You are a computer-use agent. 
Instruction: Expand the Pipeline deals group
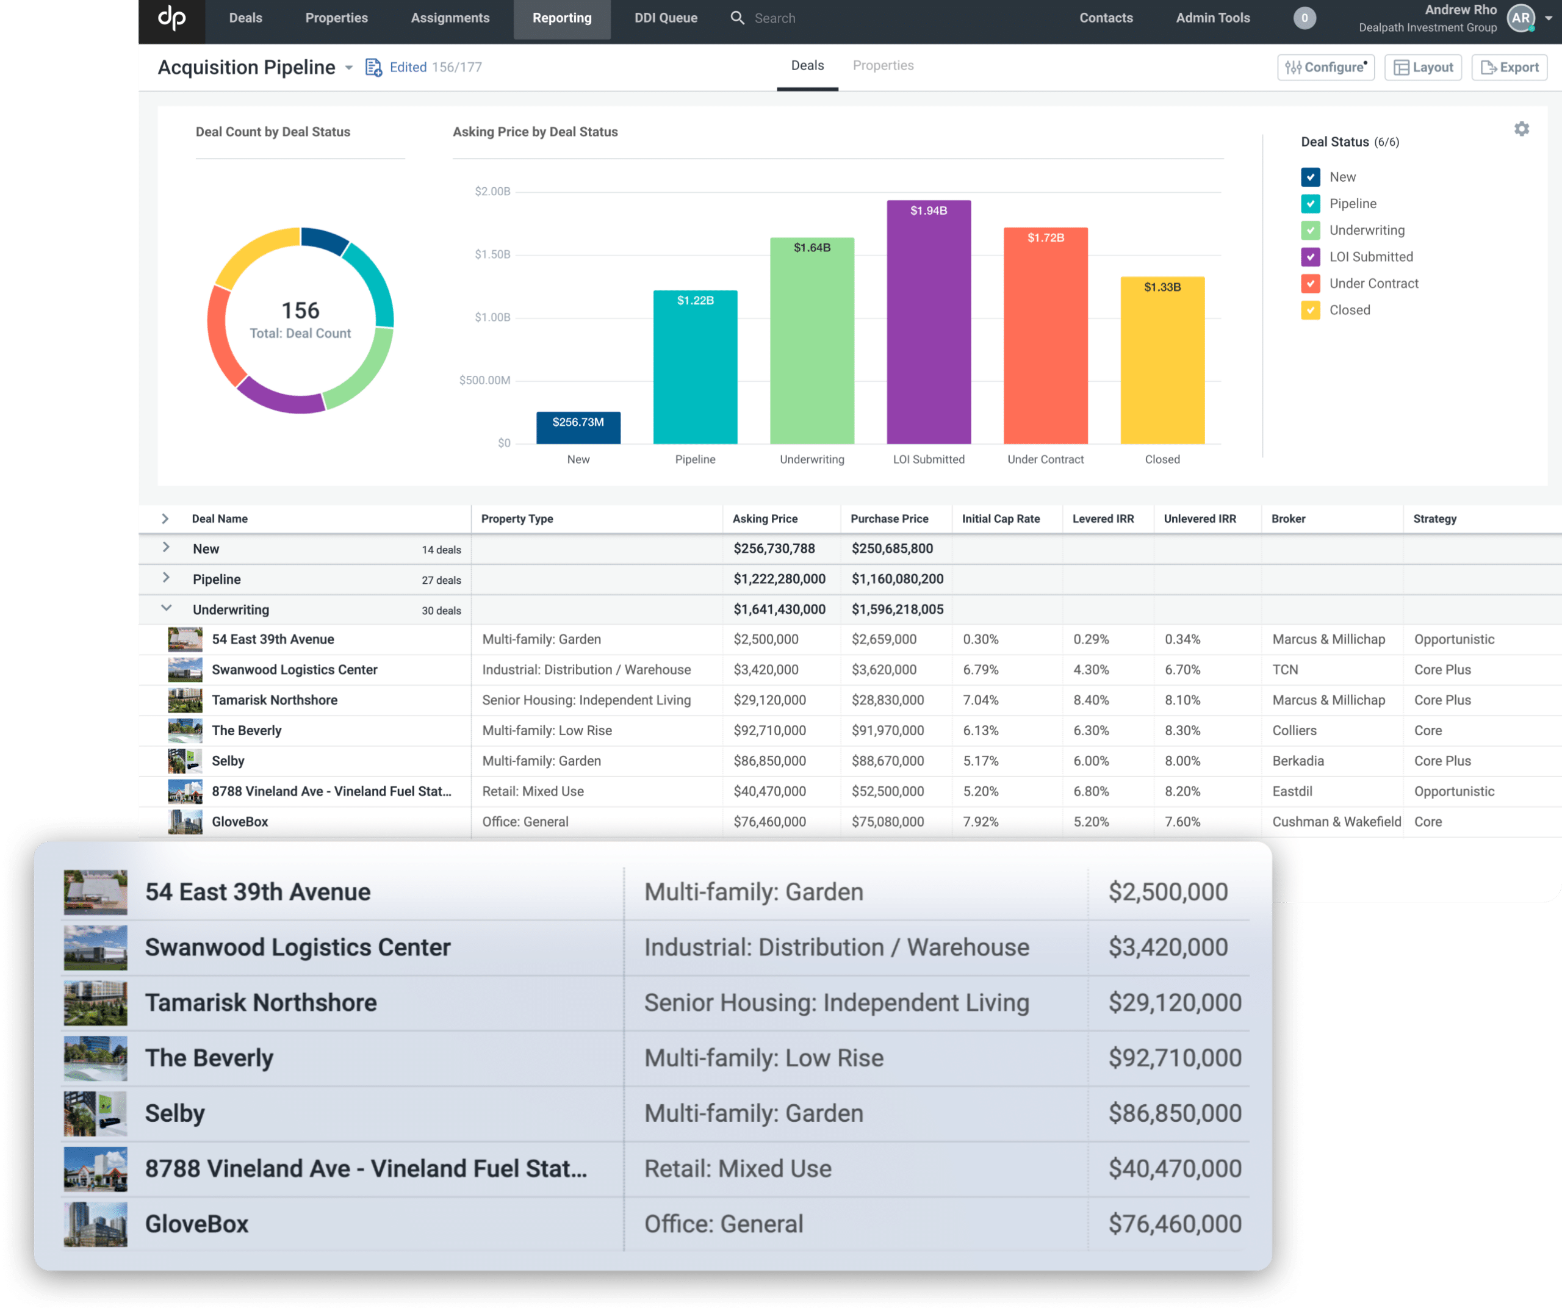167,578
